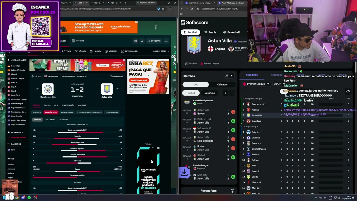Open the Aston Villa crest in match header
The image size is (357, 201).
107,89
